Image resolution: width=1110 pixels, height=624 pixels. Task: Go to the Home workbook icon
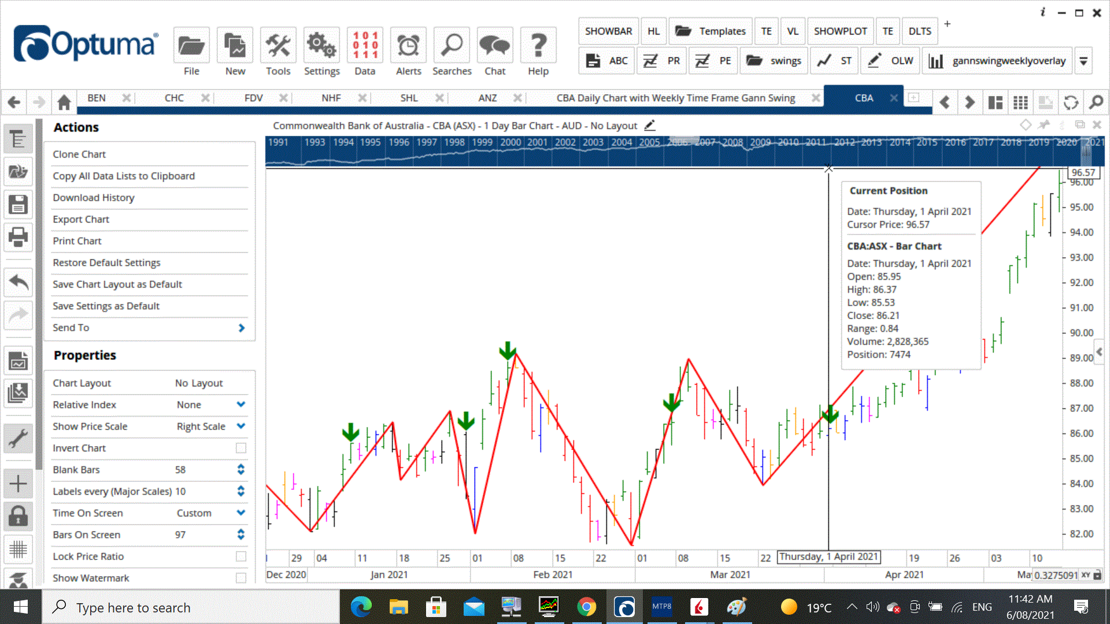tap(64, 102)
